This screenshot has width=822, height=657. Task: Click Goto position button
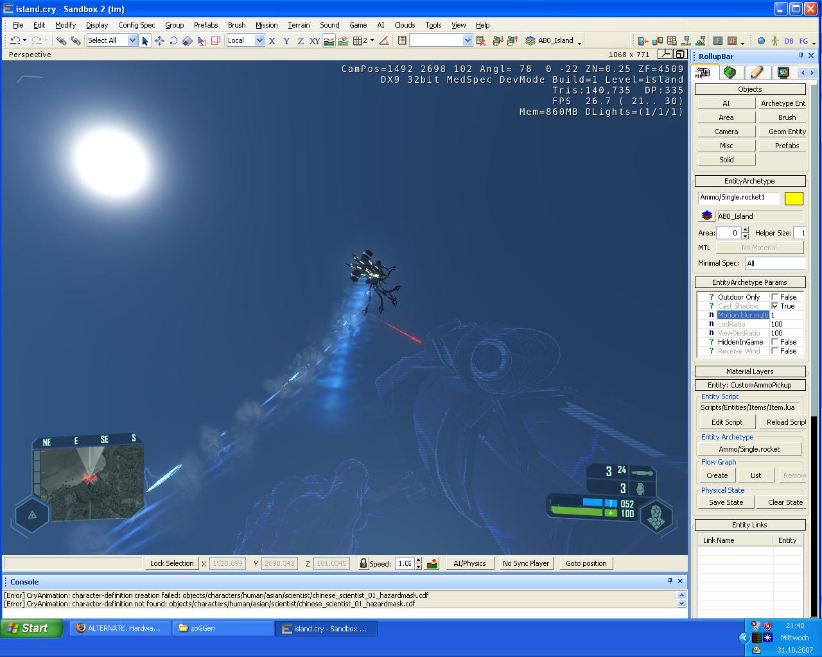[x=586, y=563]
